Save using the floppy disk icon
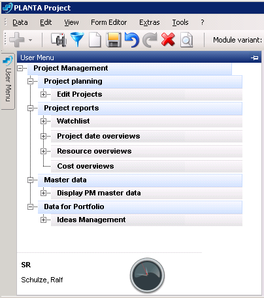Screen dimensions: 264x298 [114, 40]
